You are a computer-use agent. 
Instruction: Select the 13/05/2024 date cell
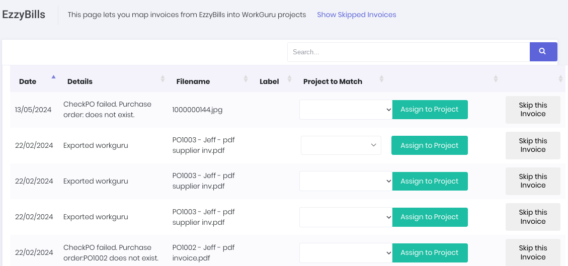(x=33, y=110)
